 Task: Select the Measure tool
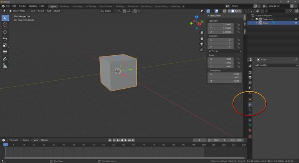5,66
